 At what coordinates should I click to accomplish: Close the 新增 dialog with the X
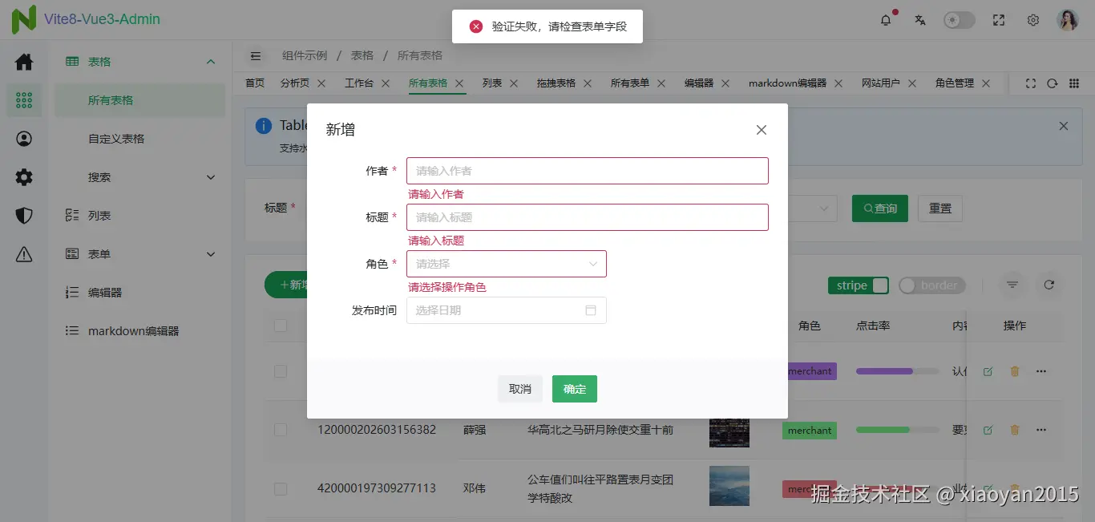[x=762, y=130]
